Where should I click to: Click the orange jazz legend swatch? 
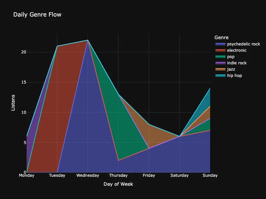pyautogui.click(x=220, y=69)
